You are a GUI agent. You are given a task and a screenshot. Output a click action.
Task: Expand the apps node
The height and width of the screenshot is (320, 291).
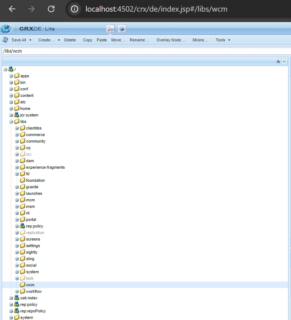click(x=11, y=76)
